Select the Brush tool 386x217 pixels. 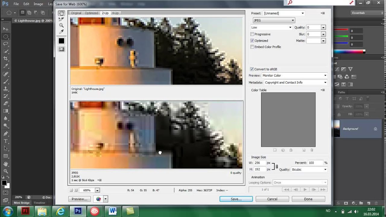[6, 81]
